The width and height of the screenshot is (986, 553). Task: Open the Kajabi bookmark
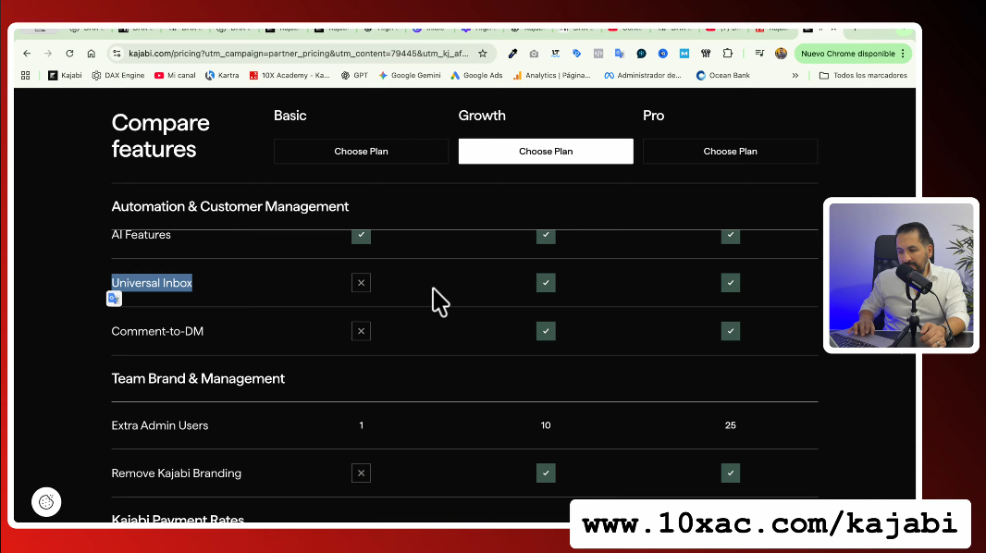pyautogui.click(x=65, y=76)
